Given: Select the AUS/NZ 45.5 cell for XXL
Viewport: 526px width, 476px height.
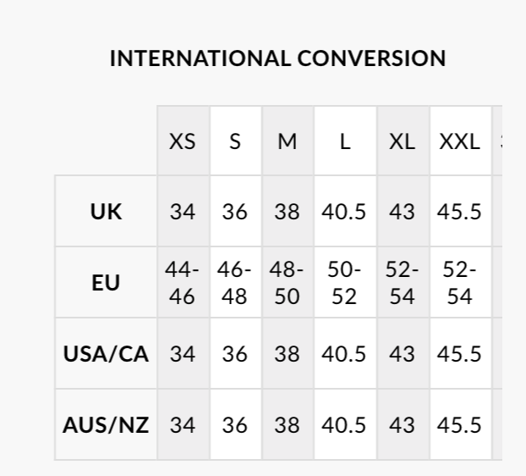Looking at the screenshot, I should click(459, 424).
